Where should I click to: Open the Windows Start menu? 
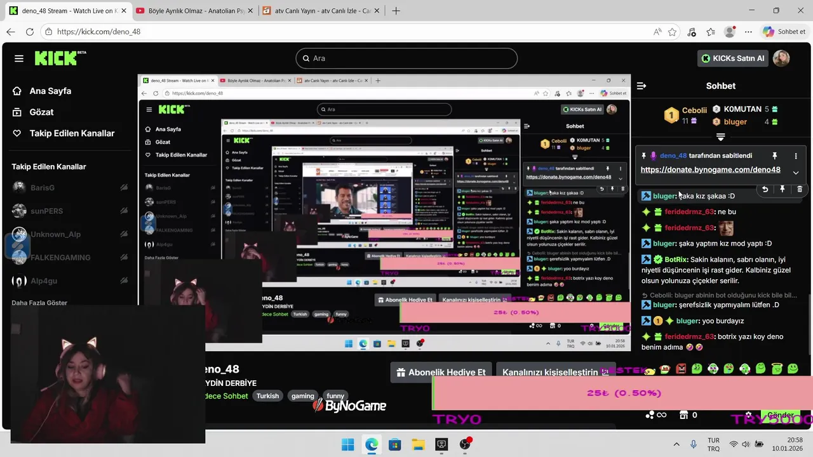(x=347, y=444)
